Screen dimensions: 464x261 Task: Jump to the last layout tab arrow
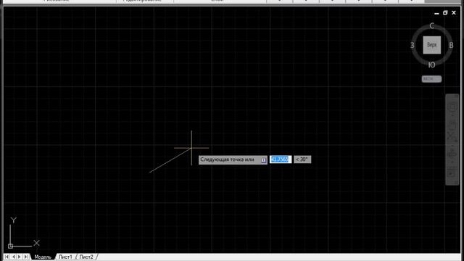(x=26, y=257)
